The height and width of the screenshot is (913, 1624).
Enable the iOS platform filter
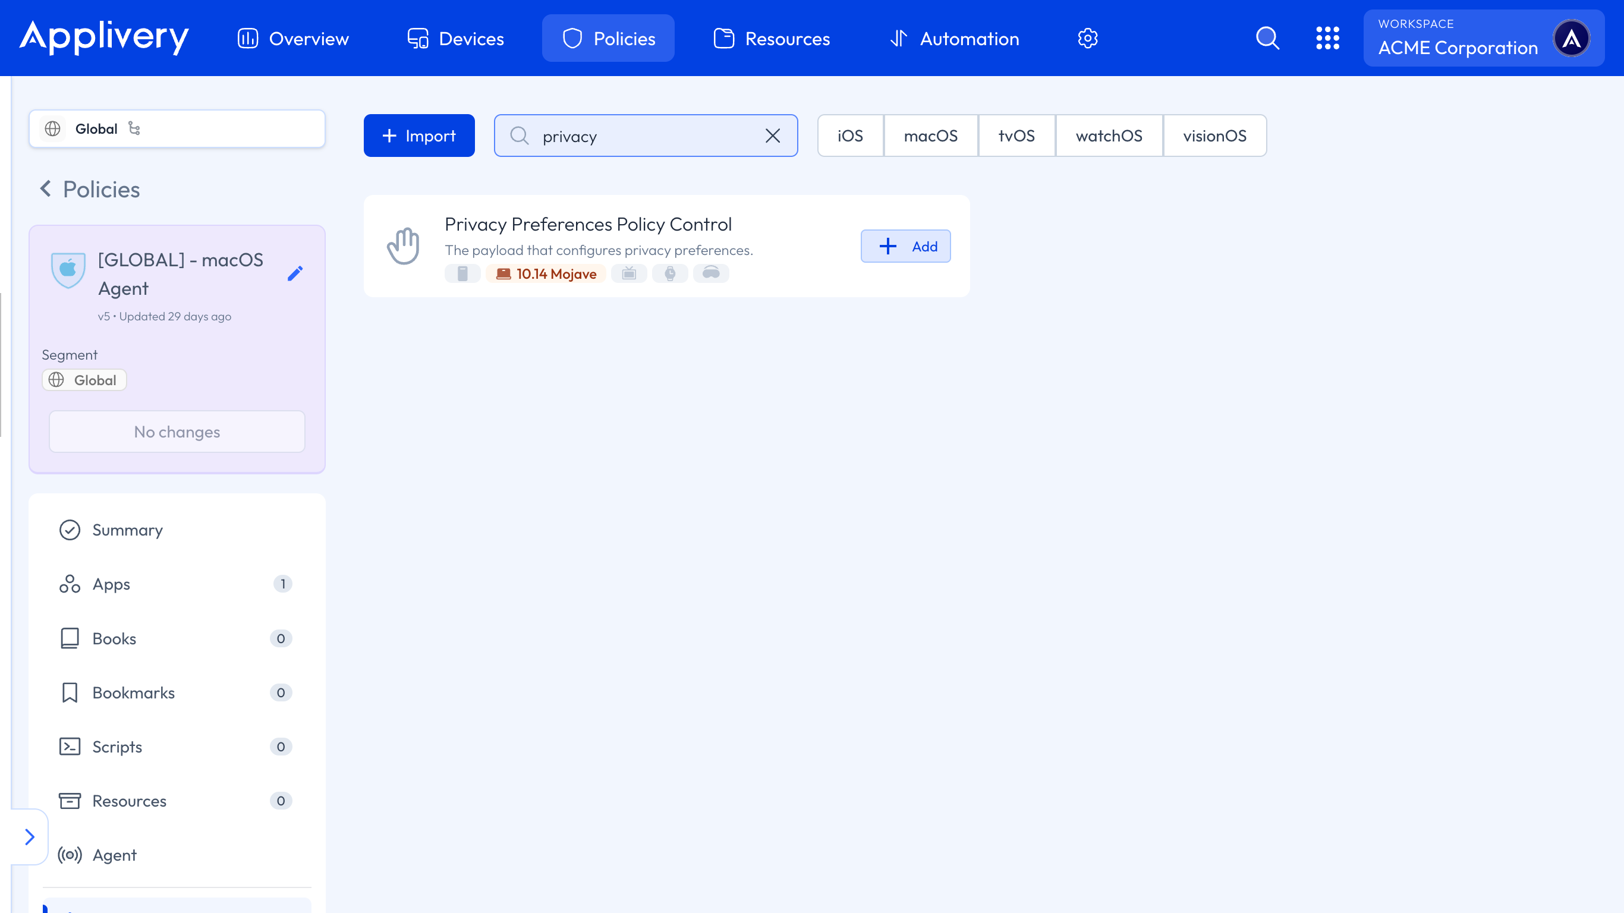click(851, 135)
